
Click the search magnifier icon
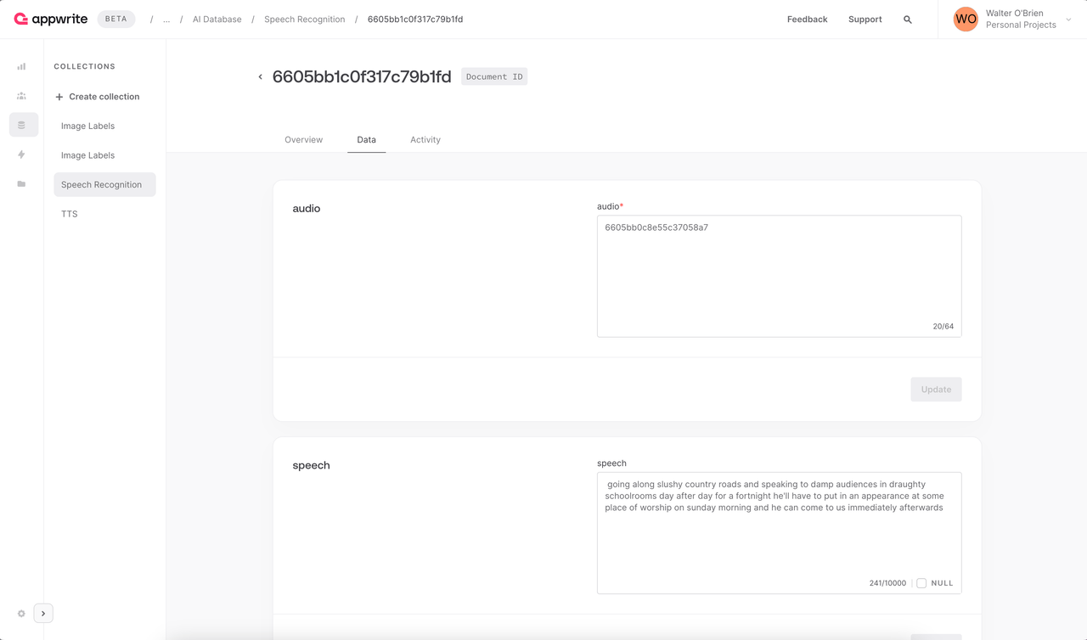click(x=908, y=20)
